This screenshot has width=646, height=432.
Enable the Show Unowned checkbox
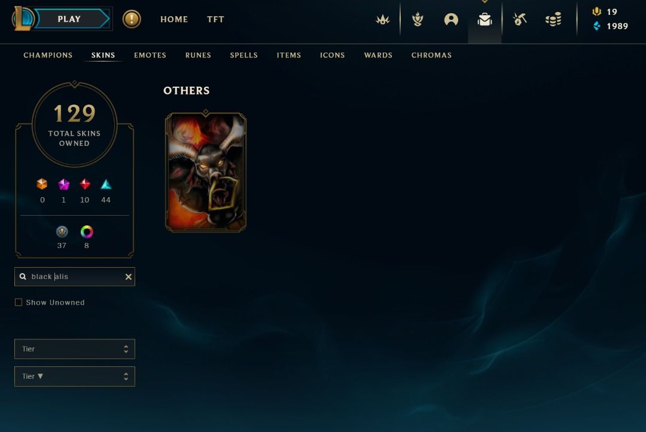tap(19, 302)
